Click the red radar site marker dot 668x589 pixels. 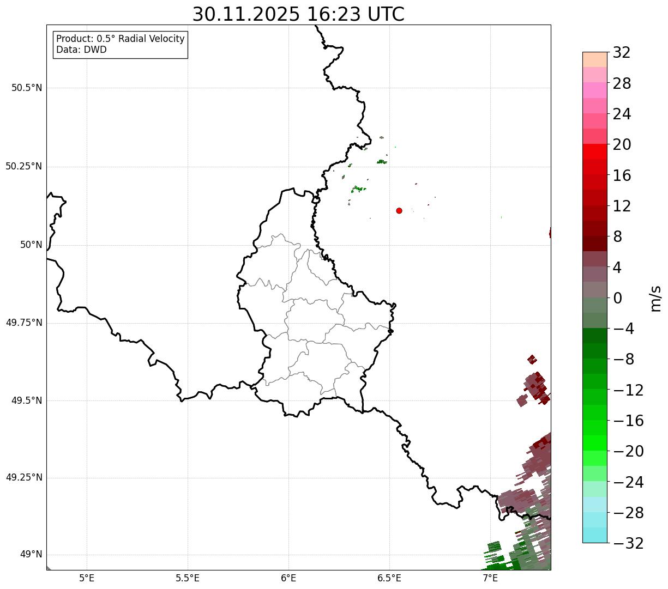399,210
